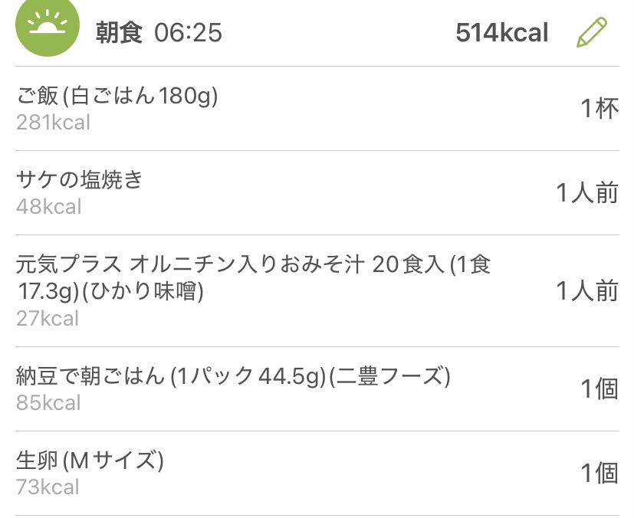This screenshot has width=634, height=518.
Task: Tap the 281kcal value under rice
Action: pos(53,122)
